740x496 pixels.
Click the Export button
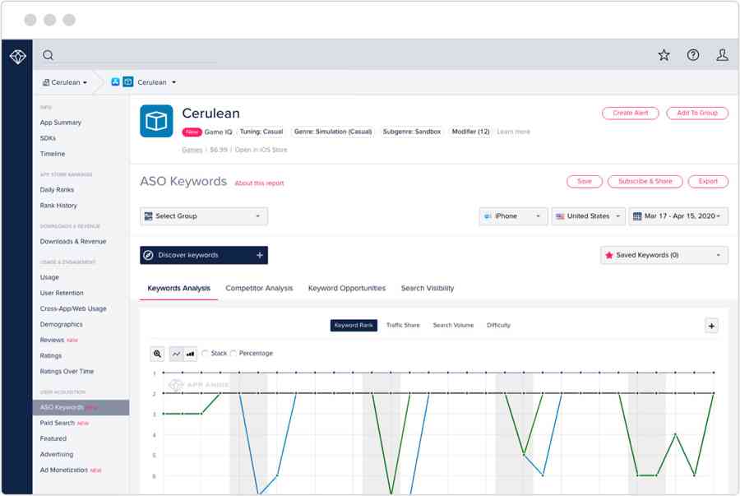(x=708, y=182)
